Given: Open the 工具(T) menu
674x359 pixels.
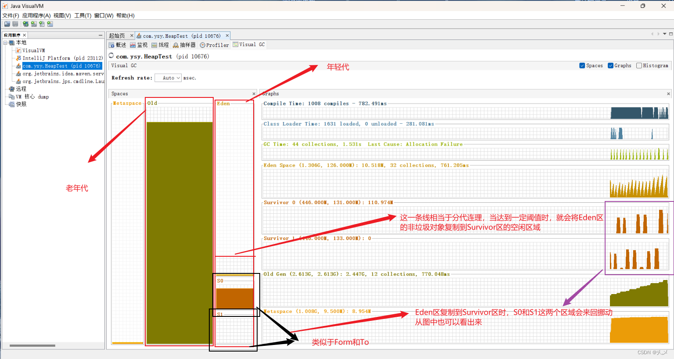Looking at the screenshot, I should pos(83,15).
